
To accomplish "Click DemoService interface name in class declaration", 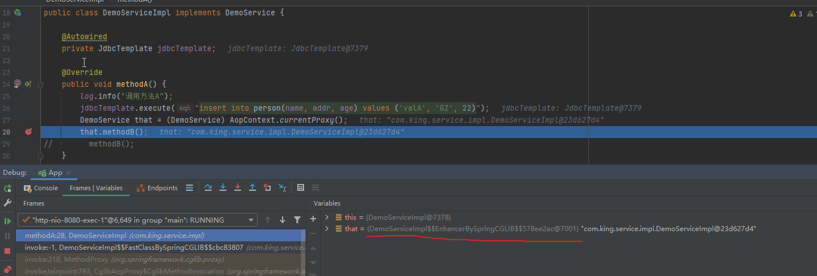I will [x=250, y=12].
